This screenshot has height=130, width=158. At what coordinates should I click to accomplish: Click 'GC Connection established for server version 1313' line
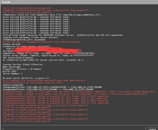(43, 60)
